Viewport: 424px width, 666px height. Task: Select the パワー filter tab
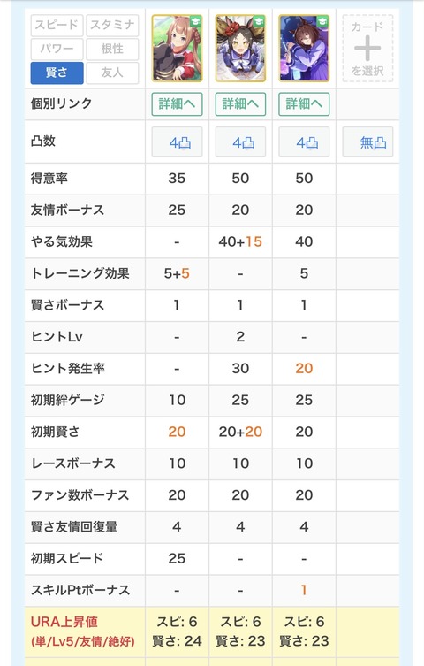[57, 49]
